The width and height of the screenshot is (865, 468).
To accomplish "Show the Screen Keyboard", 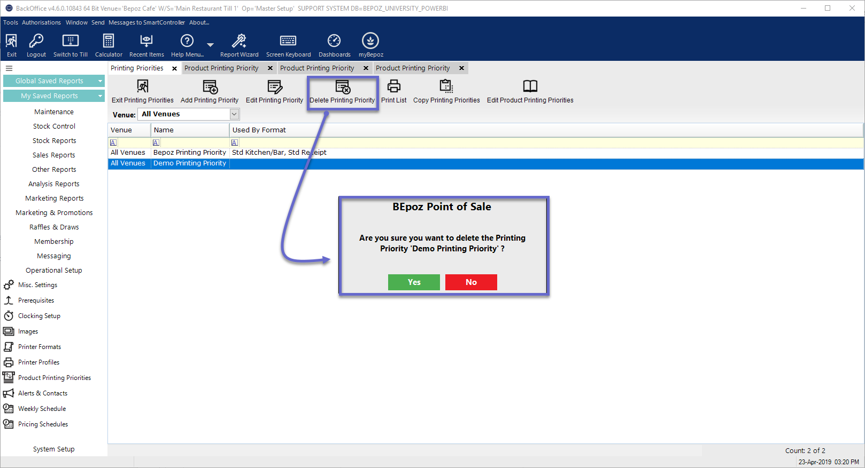I will (x=288, y=45).
